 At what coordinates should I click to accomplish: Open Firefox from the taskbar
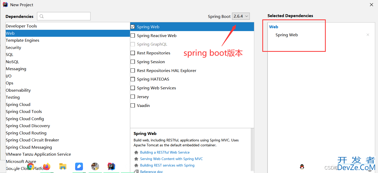point(47,167)
